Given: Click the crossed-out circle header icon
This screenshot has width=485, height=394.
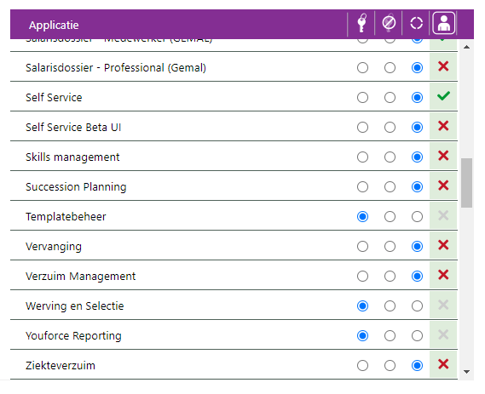Looking at the screenshot, I should coord(389,23).
